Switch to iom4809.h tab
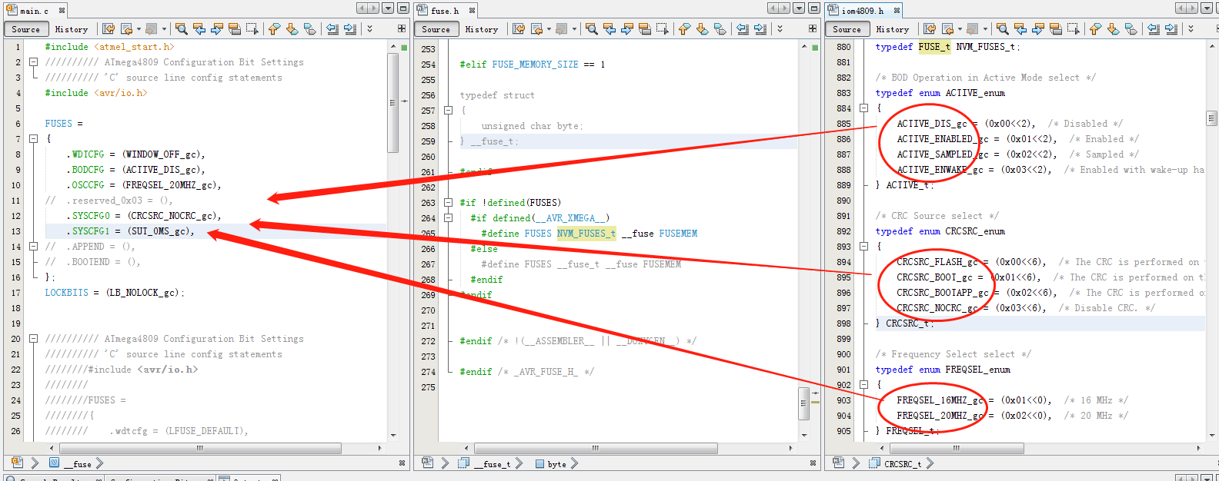 (862, 11)
